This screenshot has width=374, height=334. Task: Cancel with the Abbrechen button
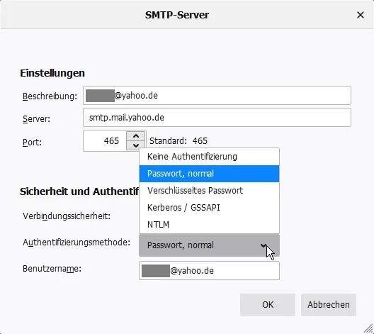point(329,305)
